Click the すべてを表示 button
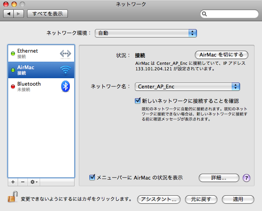 (x=47, y=14)
